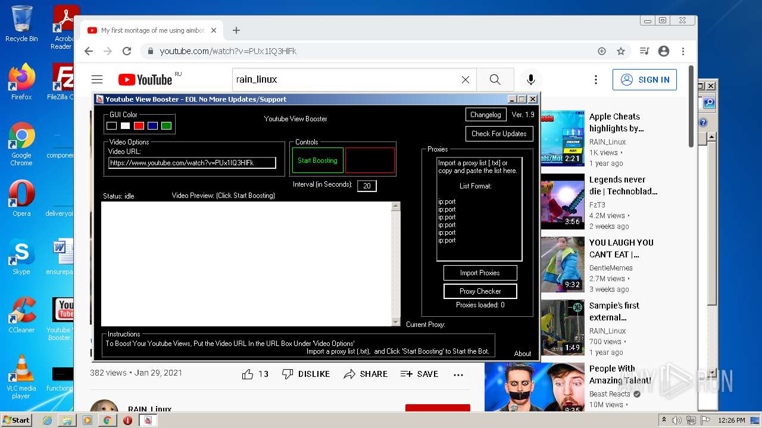Select the black GUI color swatch
This screenshot has height=428, width=762.
[x=111, y=125]
